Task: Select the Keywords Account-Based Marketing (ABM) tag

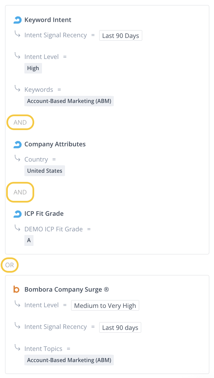Action: point(69,101)
